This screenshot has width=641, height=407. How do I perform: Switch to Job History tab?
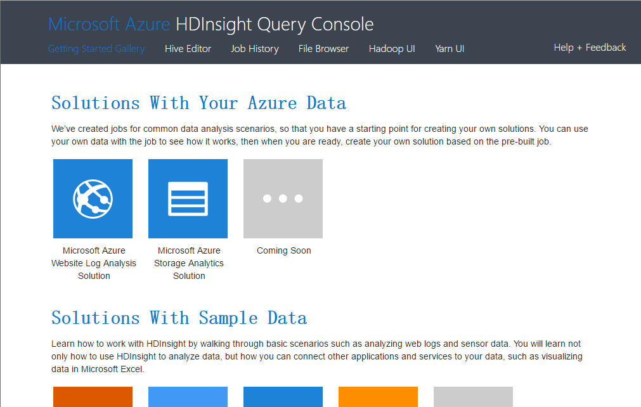(254, 48)
